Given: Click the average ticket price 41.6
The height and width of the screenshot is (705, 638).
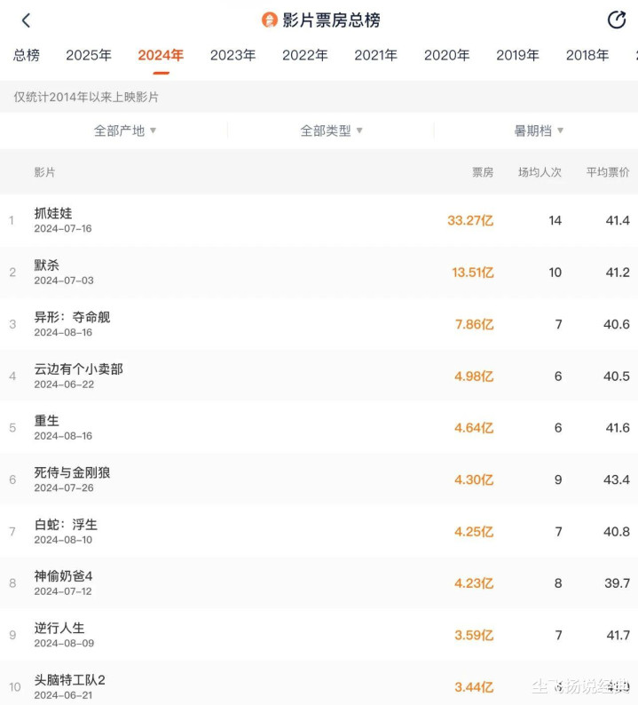Looking at the screenshot, I should click(x=618, y=428).
